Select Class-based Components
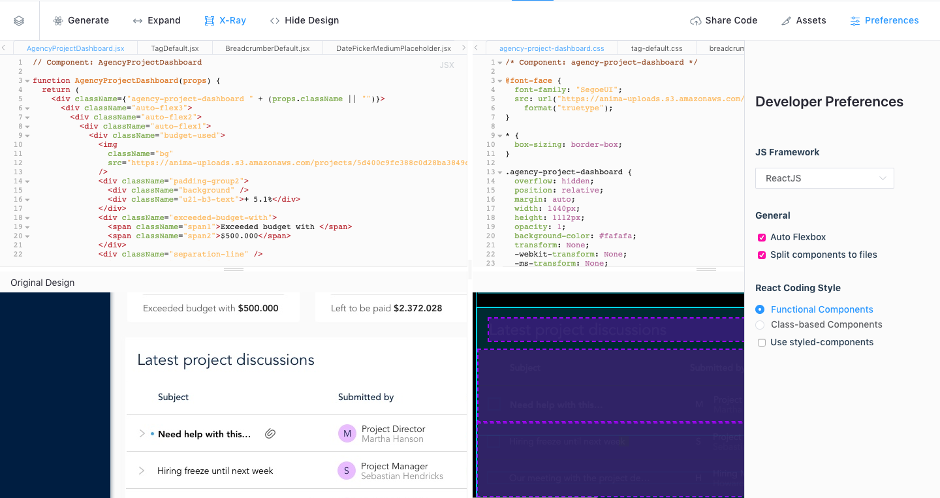This screenshot has height=498, width=940. [x=760, y=324]
